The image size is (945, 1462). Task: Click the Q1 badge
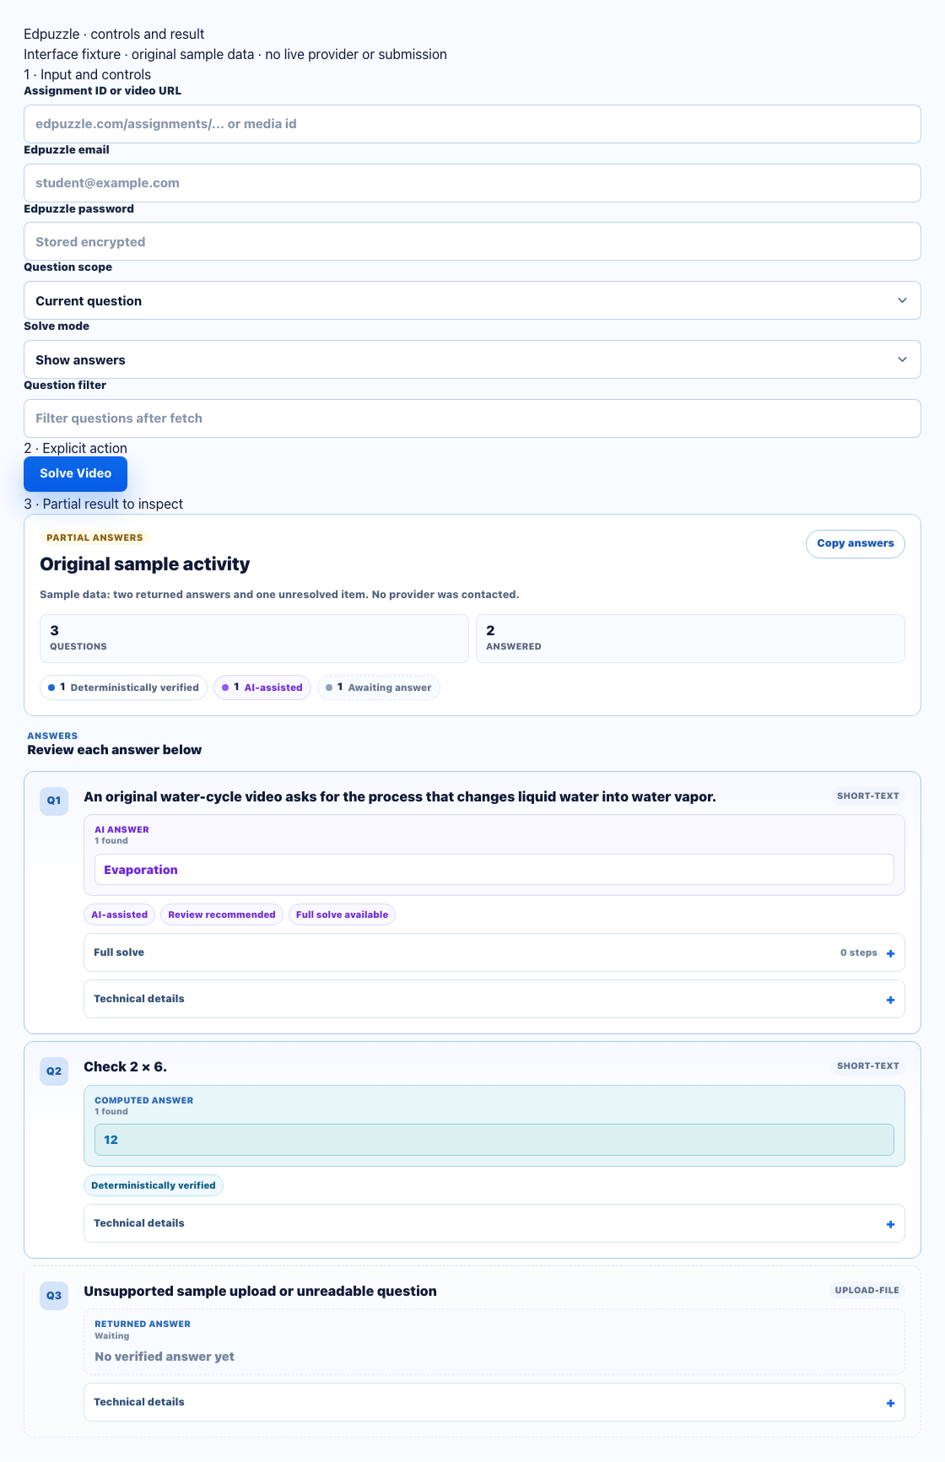click(x=54, y=801)
